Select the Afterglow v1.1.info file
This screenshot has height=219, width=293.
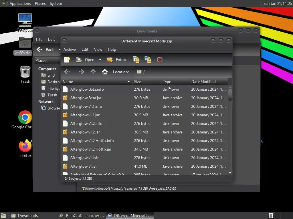[x=144, y=106]
